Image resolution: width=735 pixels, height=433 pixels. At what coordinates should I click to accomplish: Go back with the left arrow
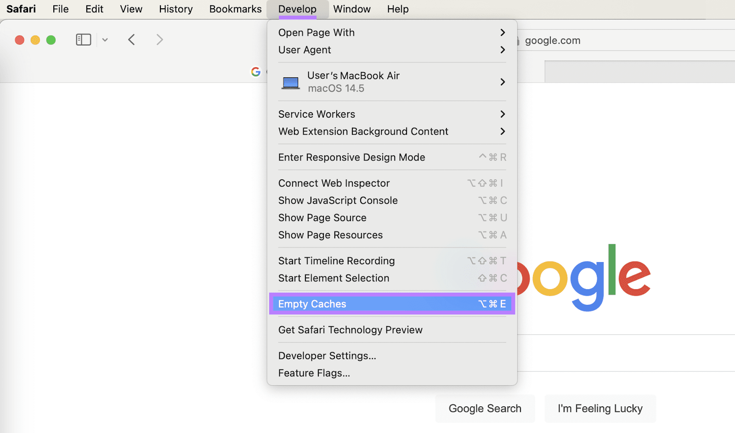coord(131,40)
